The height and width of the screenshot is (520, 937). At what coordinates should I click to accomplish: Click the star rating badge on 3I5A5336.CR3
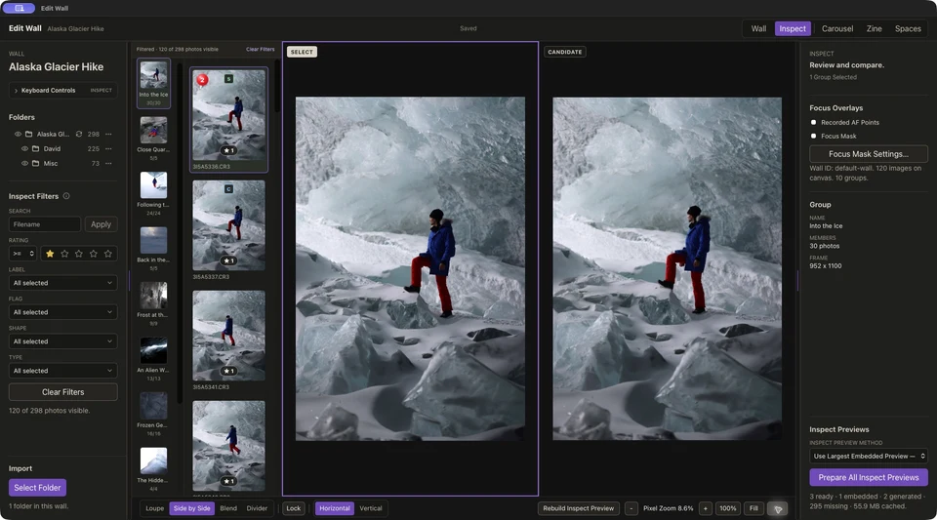point(228,150)
